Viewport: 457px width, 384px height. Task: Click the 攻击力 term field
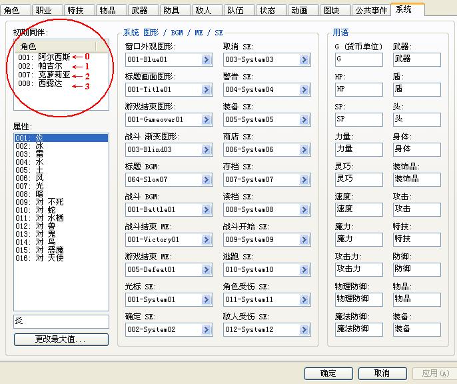click(359, 269)
